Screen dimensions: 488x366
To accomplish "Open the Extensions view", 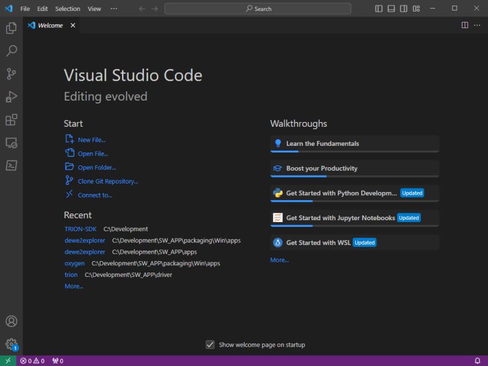I will click(x=11, y=120).
